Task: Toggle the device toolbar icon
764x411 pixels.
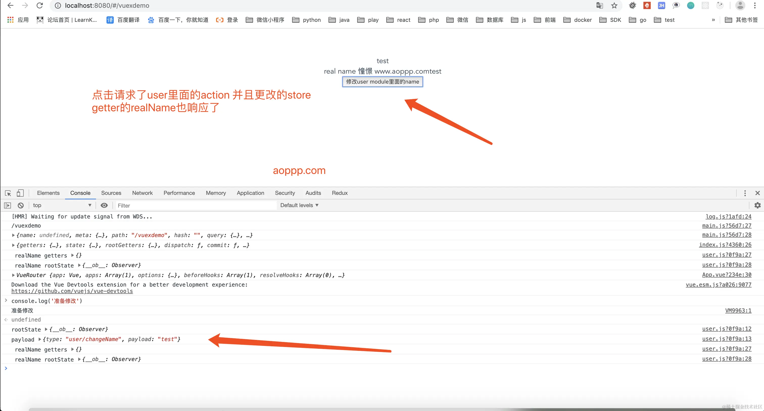Action: pyautogui.click(x=20, y=193)
